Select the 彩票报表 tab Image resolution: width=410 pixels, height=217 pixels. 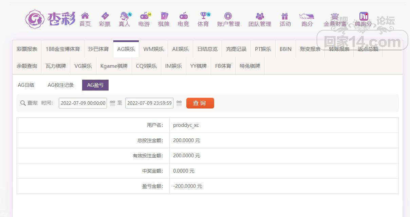pyautogui.click(x=27, y=49)
